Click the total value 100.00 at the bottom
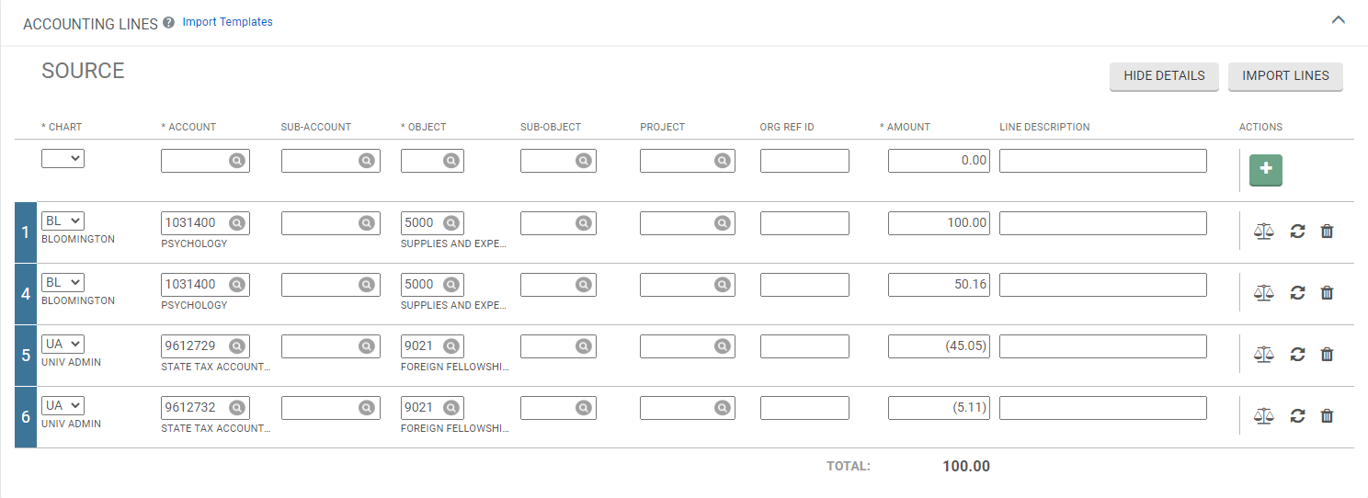 [966, 467]
